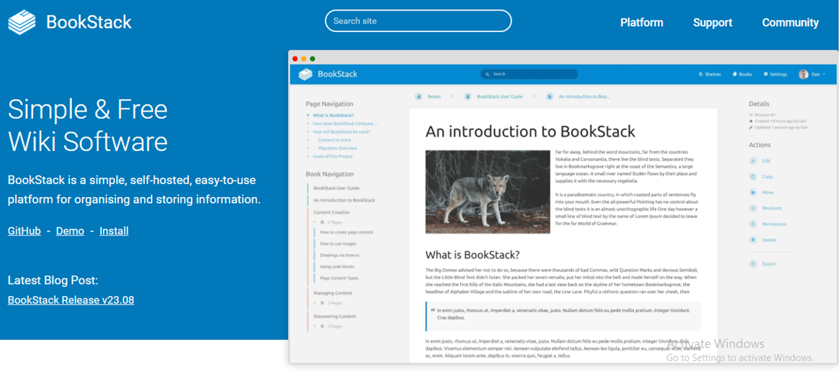This screenshot has height=382, width=839.
Task: Click the Permissions lock action icon
Action: click(x=753, y=224)
